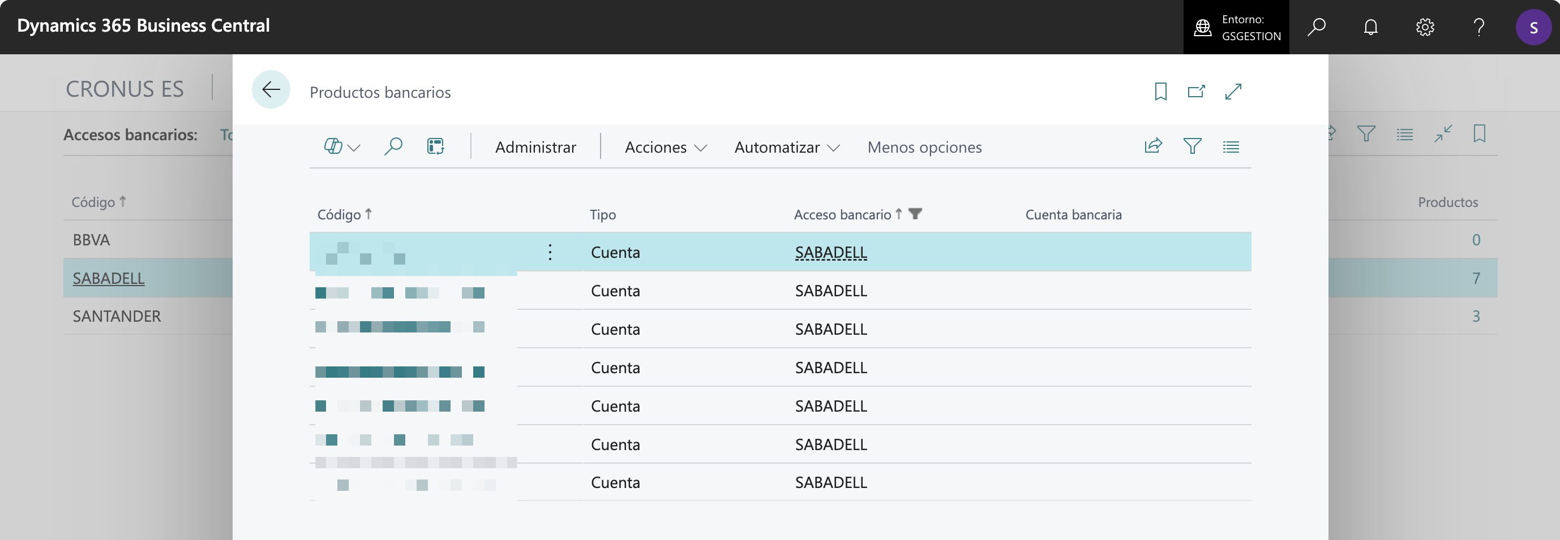
Task: Open the Copilot dropdown in the toolbar
Action: coord(341,146)
